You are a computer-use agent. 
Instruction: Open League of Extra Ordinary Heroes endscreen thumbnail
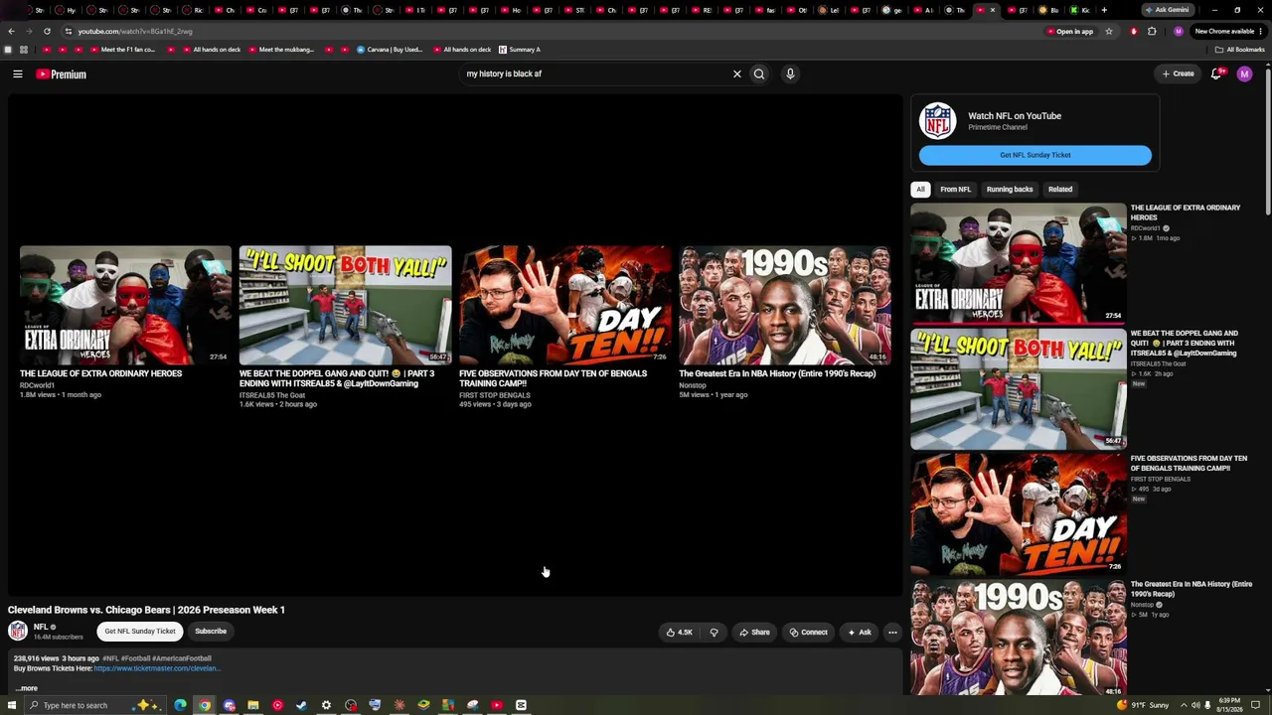(125, 305)
